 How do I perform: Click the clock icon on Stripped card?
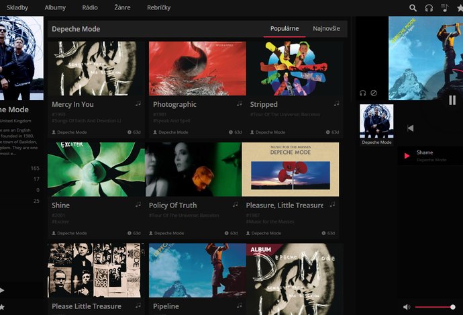coord(327,132)
